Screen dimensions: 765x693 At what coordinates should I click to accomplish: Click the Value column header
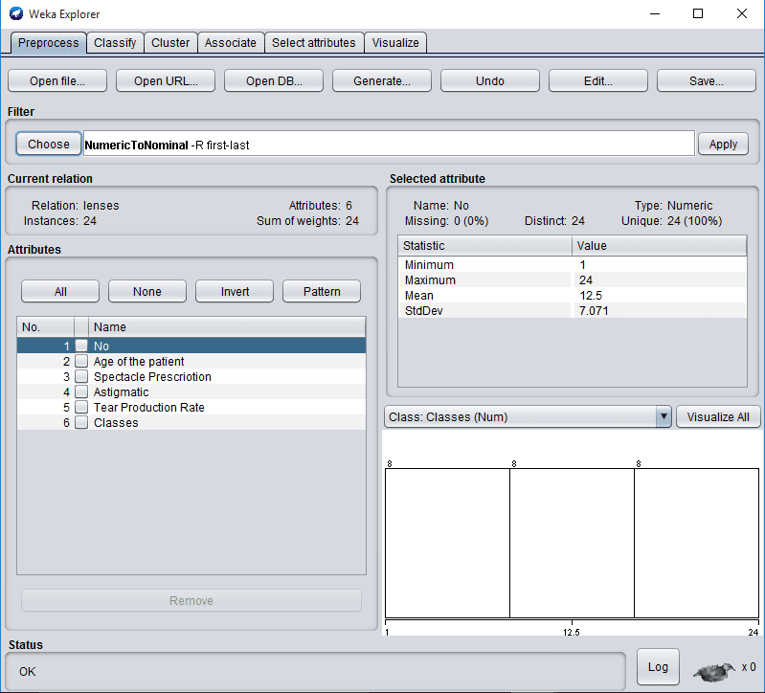(659, 246)
